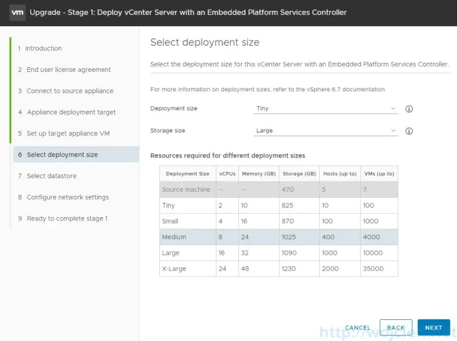
Task: Go to step 1 Introduction
Action: point(44,49)
